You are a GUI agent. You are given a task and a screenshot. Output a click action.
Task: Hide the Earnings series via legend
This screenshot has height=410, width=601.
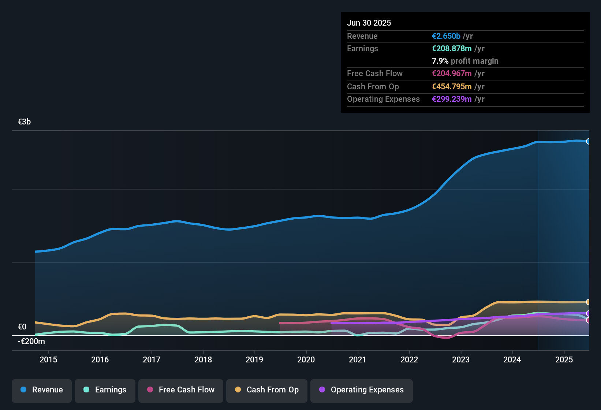(105, 390)
